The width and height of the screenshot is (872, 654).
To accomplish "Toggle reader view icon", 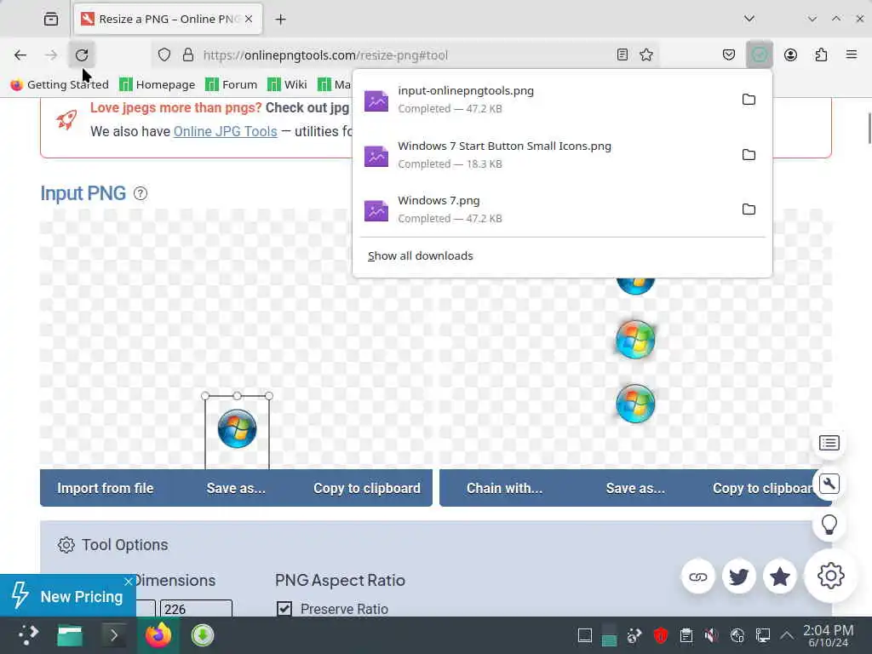I will 622,54.
